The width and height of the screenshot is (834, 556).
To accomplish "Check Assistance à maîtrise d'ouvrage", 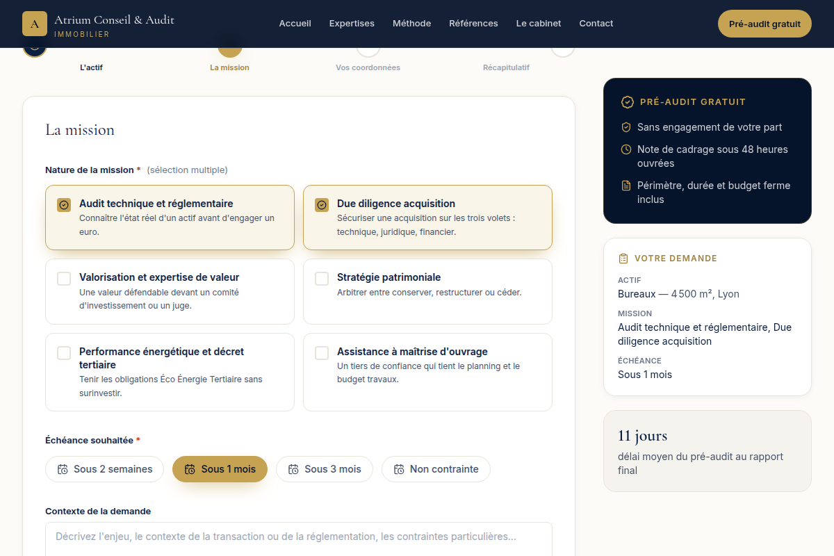I will (322, 353).
